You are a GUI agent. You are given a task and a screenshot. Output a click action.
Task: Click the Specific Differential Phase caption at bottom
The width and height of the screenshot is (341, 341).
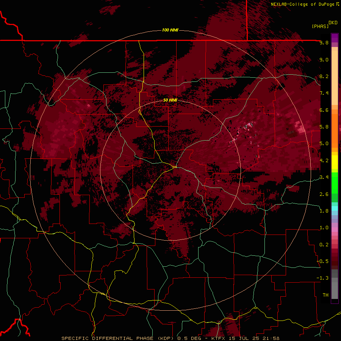click(170, 338)
